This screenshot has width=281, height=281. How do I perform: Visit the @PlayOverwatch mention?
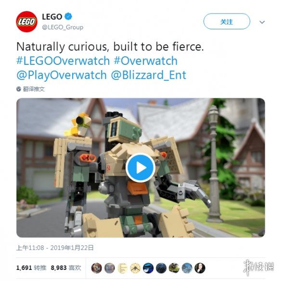pyautogui.click(x=62, y=75)
